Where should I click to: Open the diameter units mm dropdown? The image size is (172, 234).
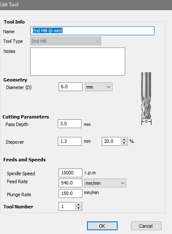tap(99, 87)
